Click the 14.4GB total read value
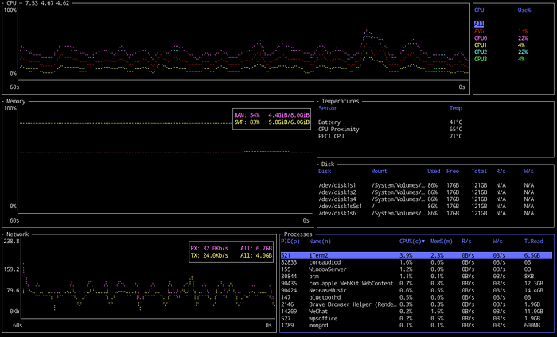The height and width of the screenshot is (337, 557). 534,291
